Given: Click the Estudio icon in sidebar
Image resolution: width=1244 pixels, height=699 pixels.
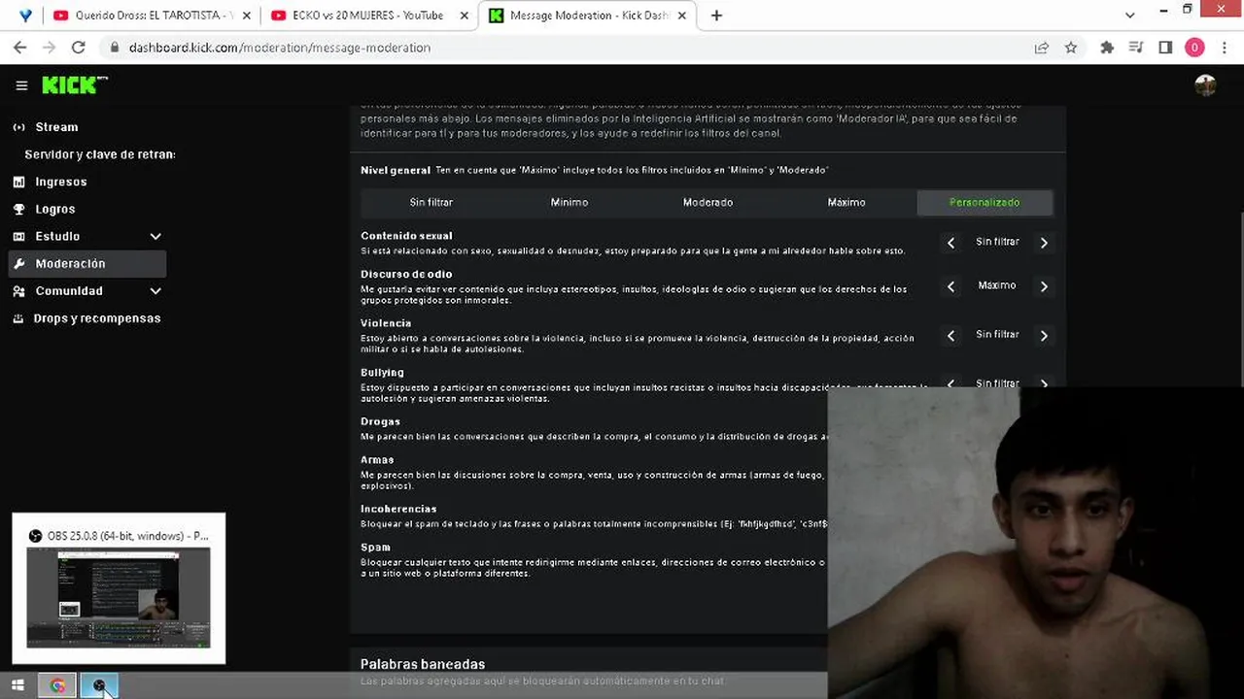Looking at the screenshot, I should tap(18, 236).
